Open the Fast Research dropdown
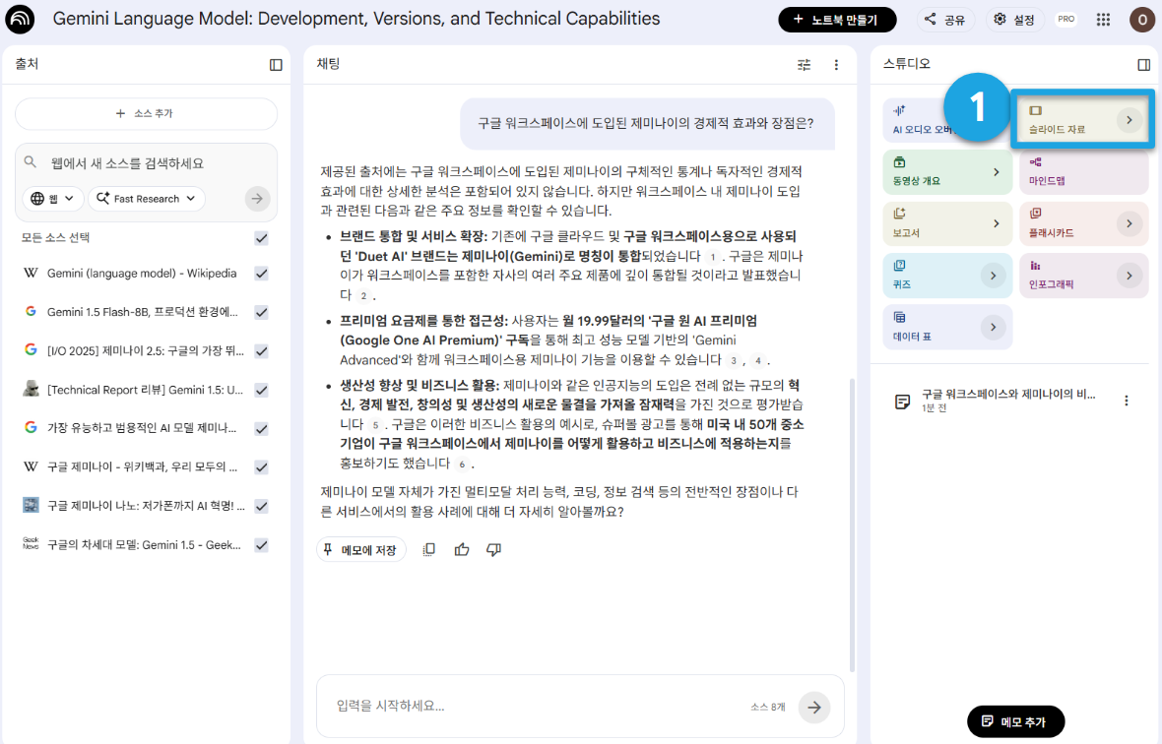 coord(147,199)
